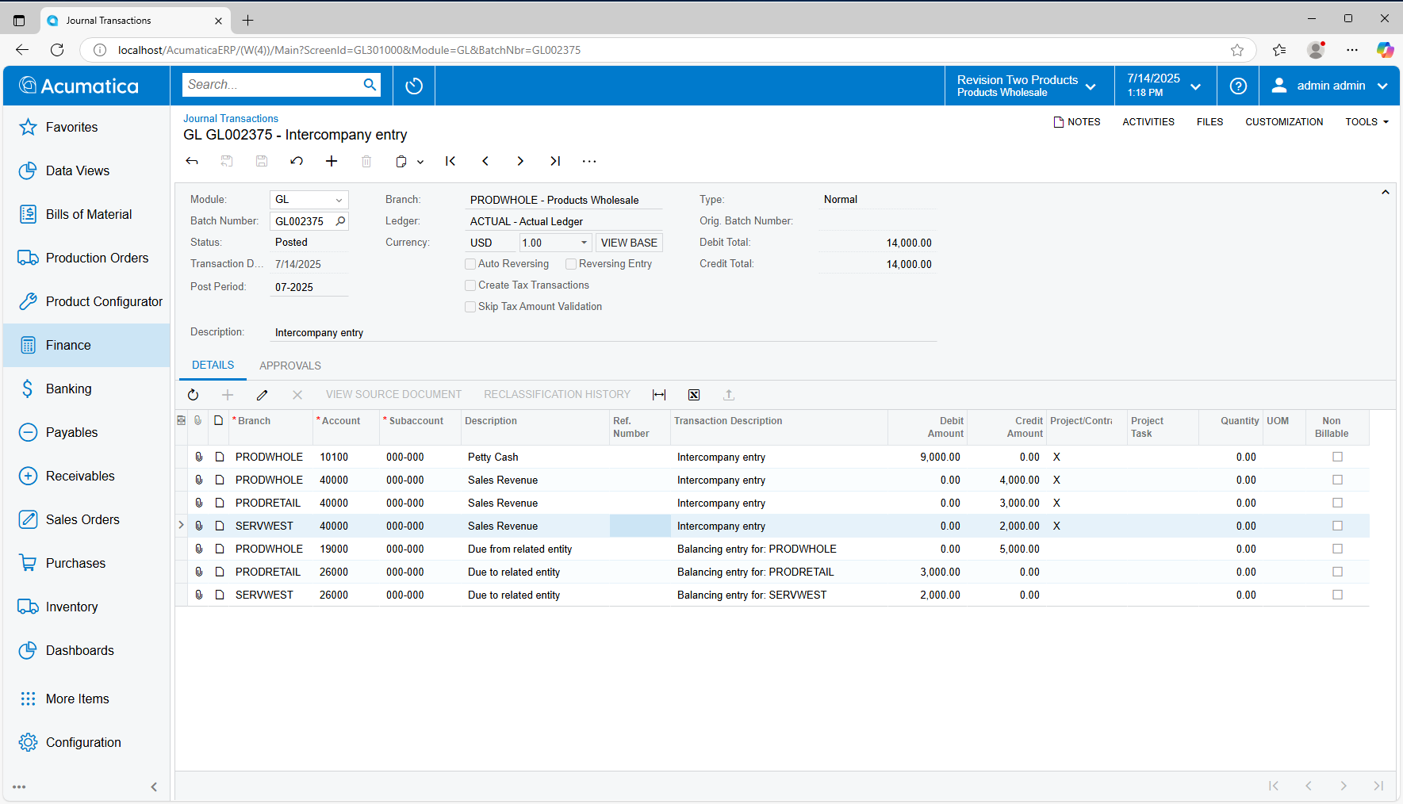Screen dimensions: 1403x804
Task: Expand the clipboard dropdown arrow
Action: pos(420,162)
